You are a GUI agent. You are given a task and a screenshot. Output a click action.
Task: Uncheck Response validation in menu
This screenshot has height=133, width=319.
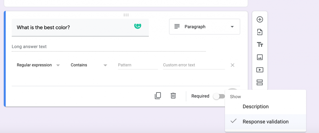(265, 122)
